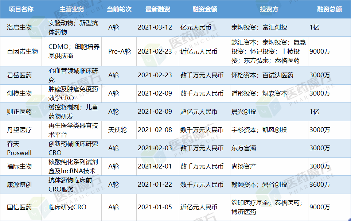This screenshot has height=221, width=351.
Task: Select 丹望医疗's 3000万 total funding cell
Action: 329,130
